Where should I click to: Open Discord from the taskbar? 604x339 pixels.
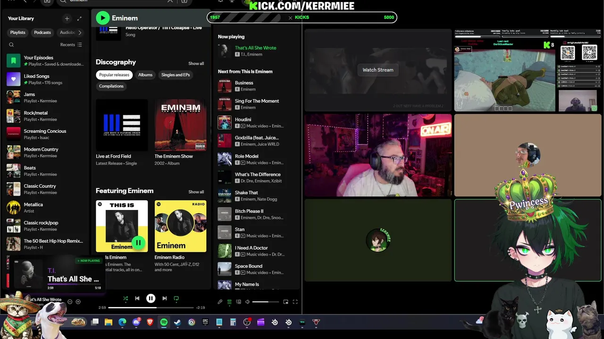point(136,322)
